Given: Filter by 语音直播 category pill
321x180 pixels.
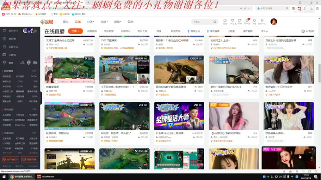Looking at the screenshot, I should point(213,31).
